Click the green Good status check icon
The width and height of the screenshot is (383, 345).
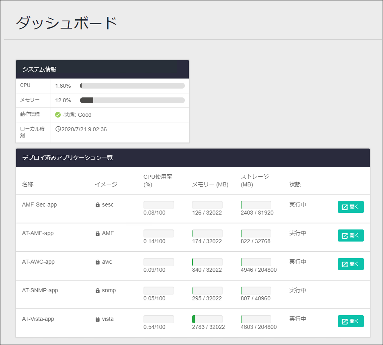coord(58,115)
